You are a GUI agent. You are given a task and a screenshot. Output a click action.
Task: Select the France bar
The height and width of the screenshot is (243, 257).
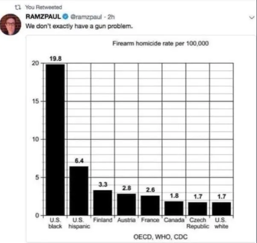point(150,205)
